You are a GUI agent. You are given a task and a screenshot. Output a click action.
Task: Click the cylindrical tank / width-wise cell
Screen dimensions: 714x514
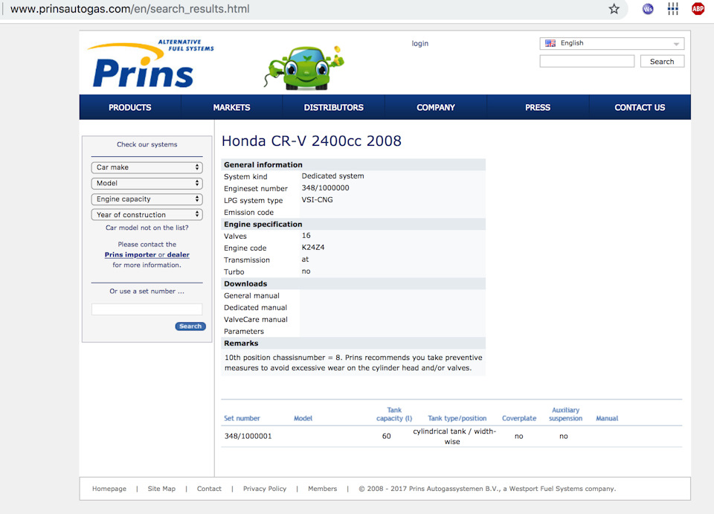point(454,437)
